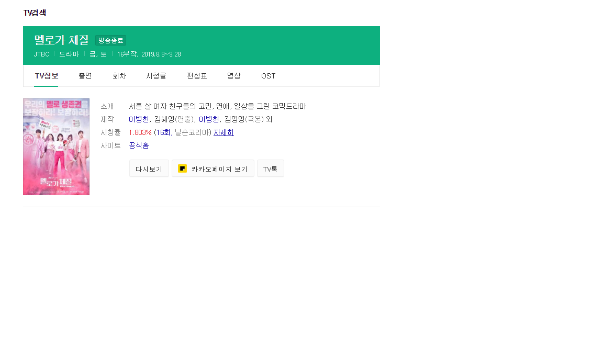The width and height of the screenshot is (603, 339).
Task: Open the 시청률 tab
Action: coord(156,76)
